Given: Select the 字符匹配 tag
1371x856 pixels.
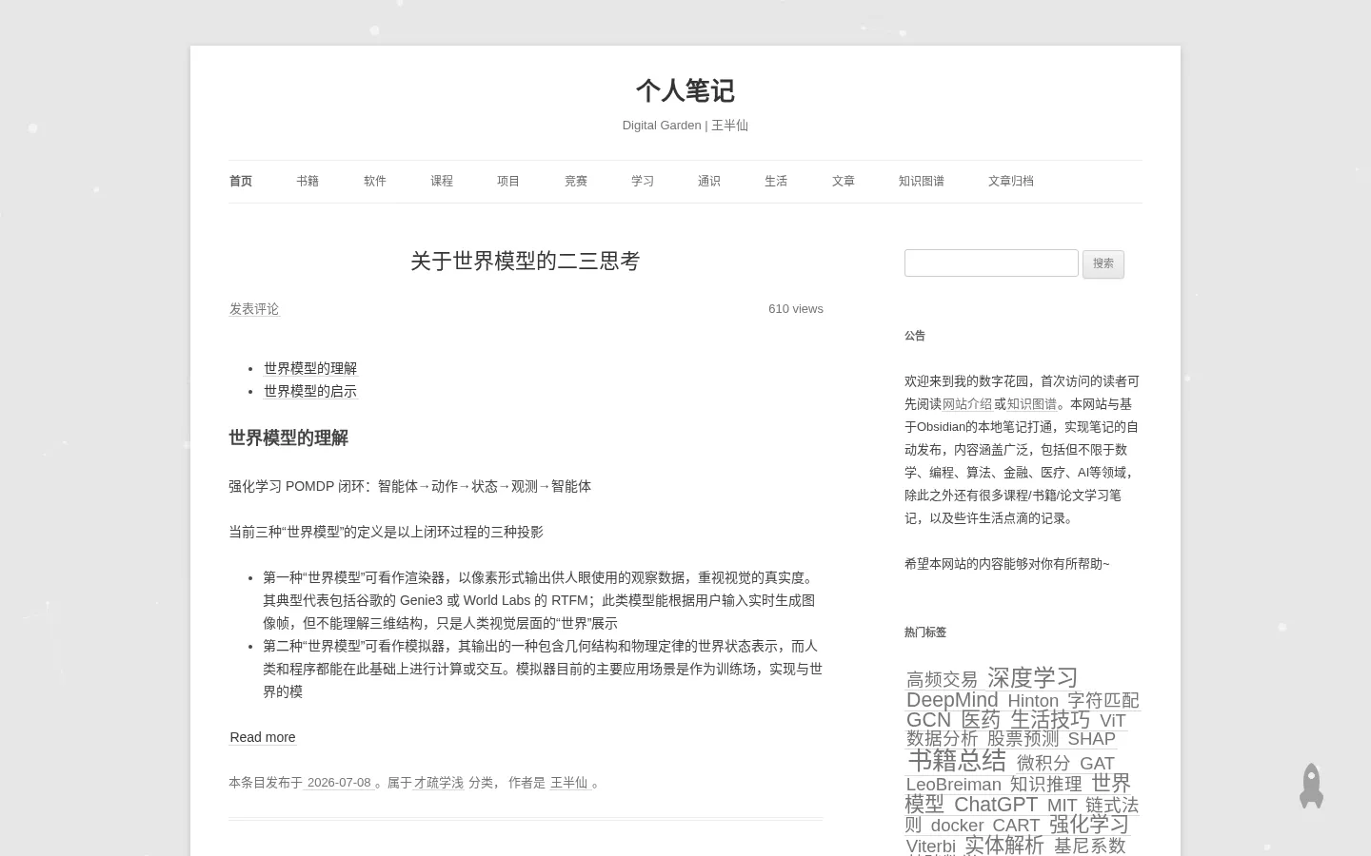Looking at the screenshot, I should tap(1103, 701).
